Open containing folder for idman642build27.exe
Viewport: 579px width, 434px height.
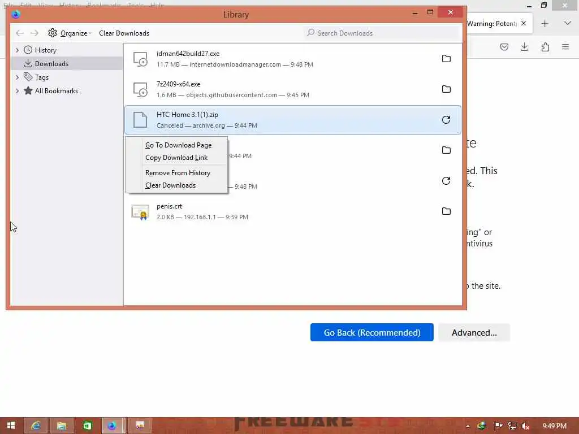(x=446, y=59)
